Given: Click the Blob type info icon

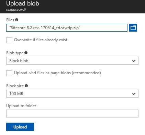Looking at the screenshot, I should (26, 53).
